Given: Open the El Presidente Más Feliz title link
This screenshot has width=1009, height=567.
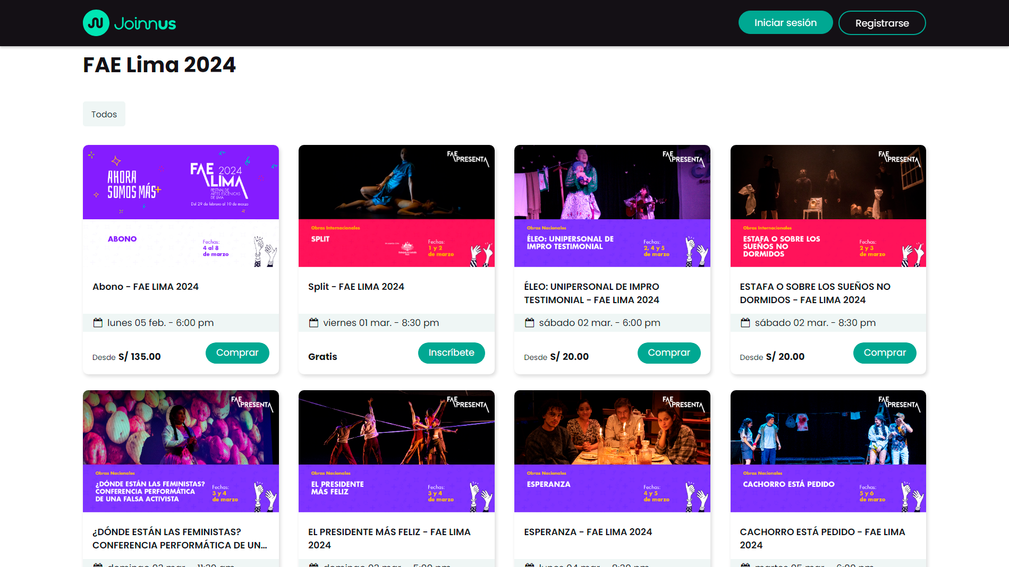Looking at the screenshot, I should click(x=389, y=538).
